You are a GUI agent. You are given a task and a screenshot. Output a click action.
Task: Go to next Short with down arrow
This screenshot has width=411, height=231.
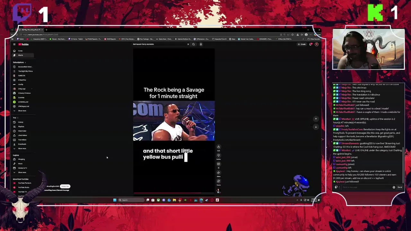coord(316,127)
